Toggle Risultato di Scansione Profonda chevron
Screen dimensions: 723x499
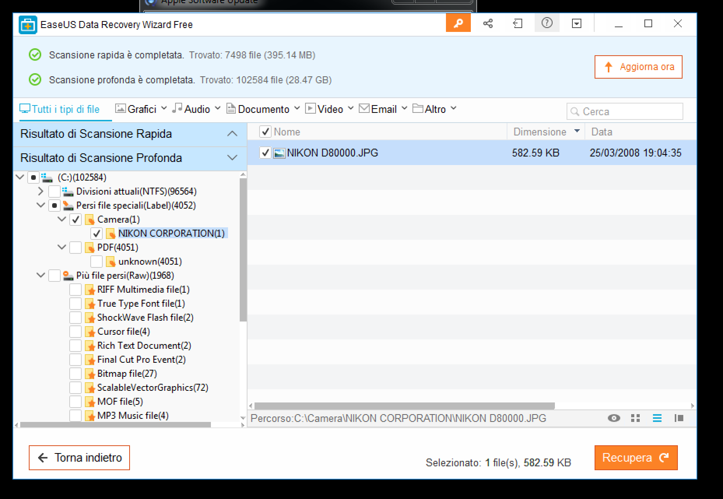coord(232,158)
